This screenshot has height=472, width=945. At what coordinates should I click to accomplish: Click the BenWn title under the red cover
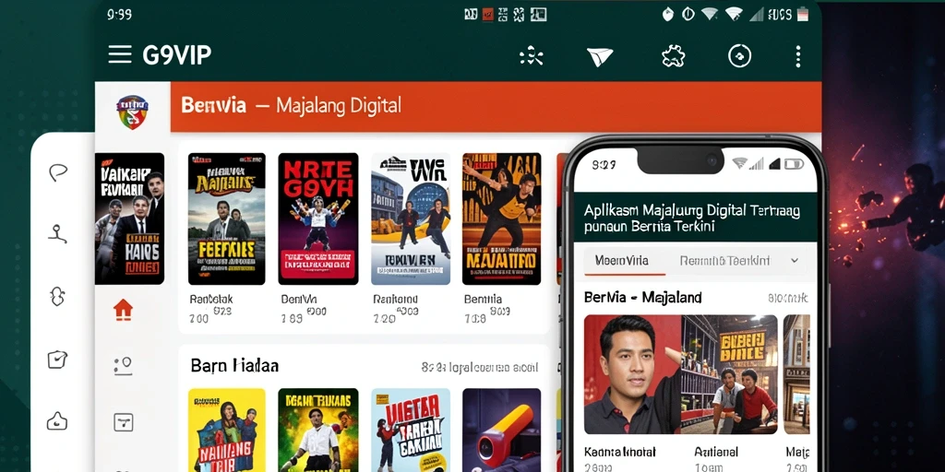tap(298, 299)
